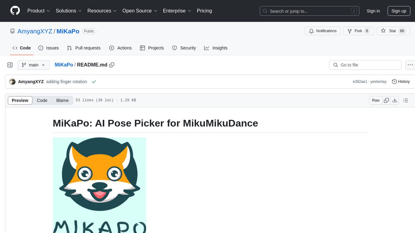Open the MiKaPo repository link in header

pos(68,31)
